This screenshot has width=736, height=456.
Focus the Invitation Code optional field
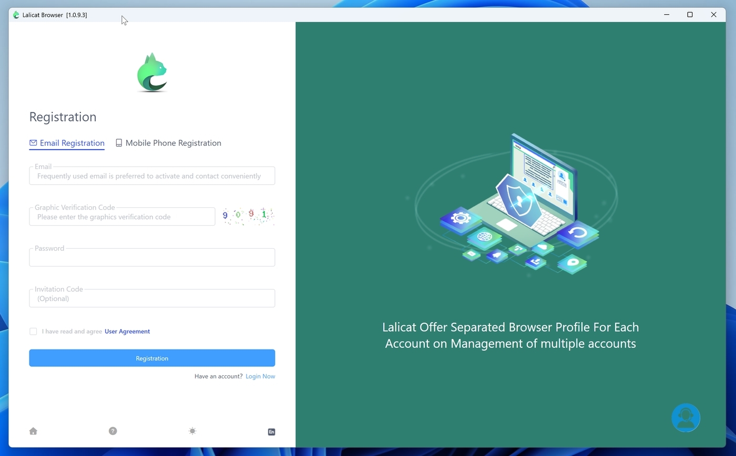tap(152, 298)
